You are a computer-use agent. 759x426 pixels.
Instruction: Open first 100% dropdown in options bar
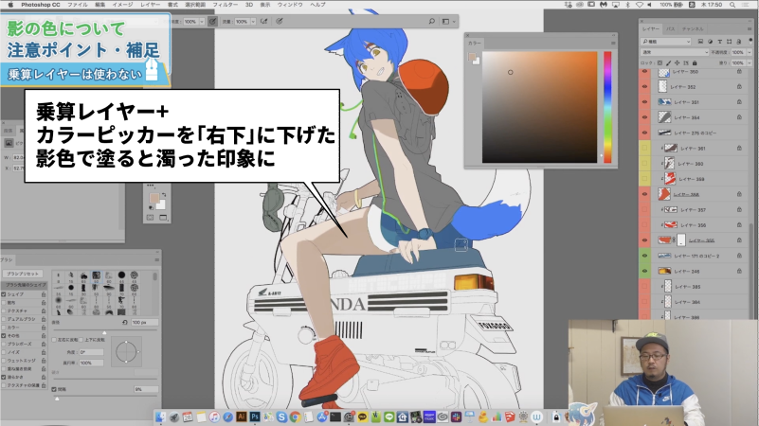tap(202, 21)
